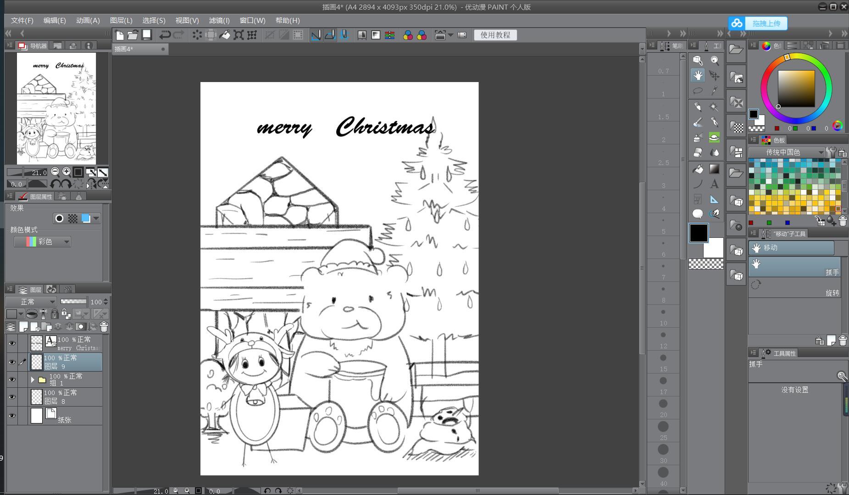Rotate canvas left in the Navigator panel
The height and width of the screenshot is (495, 849).
pos(55,184)
